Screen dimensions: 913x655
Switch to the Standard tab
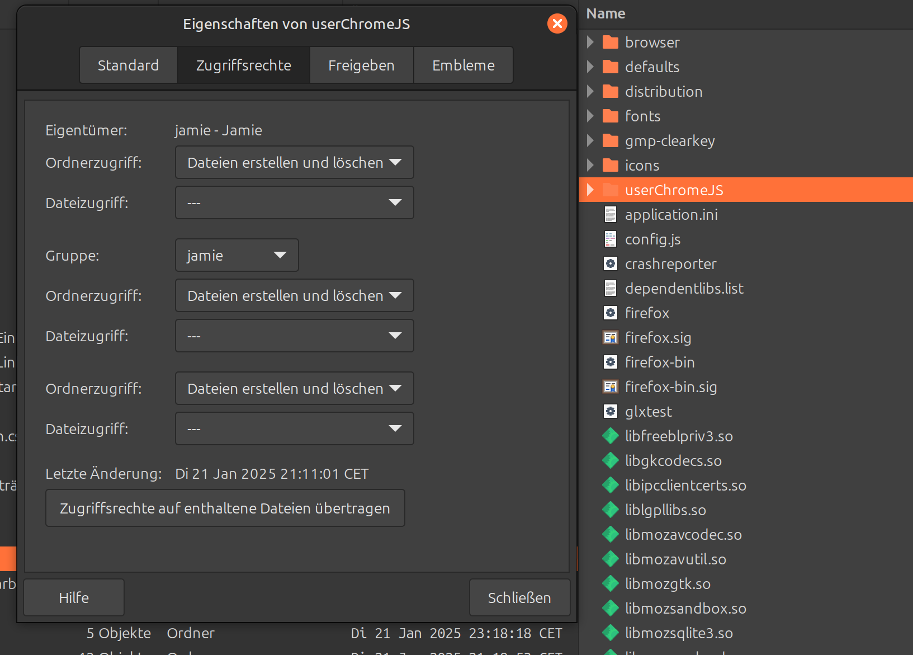tap(128, 65)
